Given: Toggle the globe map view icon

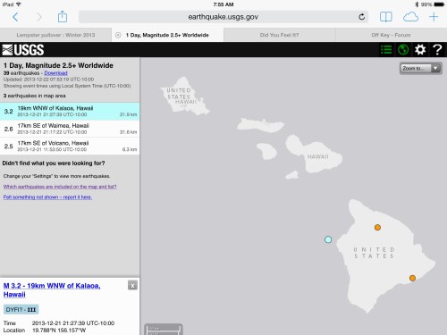Looking at the screenshot, I should pos(403,50).
